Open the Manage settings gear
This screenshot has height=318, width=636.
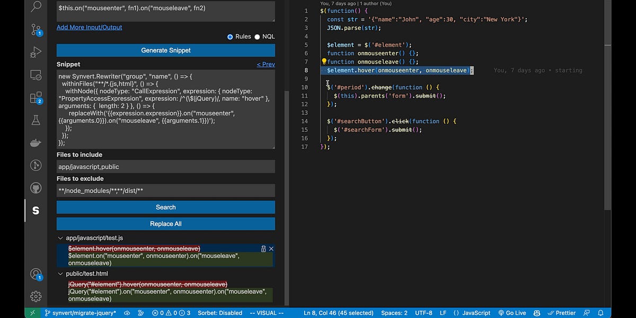click(x=36, y=296)
